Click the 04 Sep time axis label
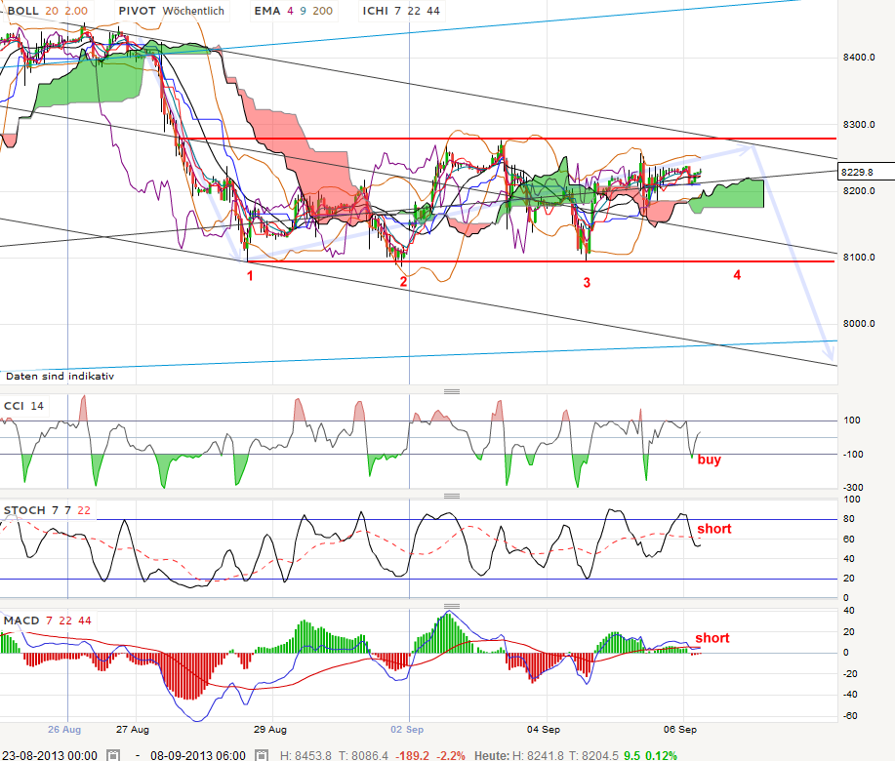 (x=544, y=730)
